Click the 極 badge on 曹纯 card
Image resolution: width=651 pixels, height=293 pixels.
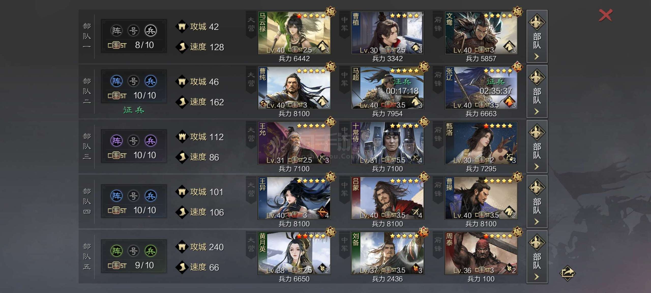[x=330, y=67]
